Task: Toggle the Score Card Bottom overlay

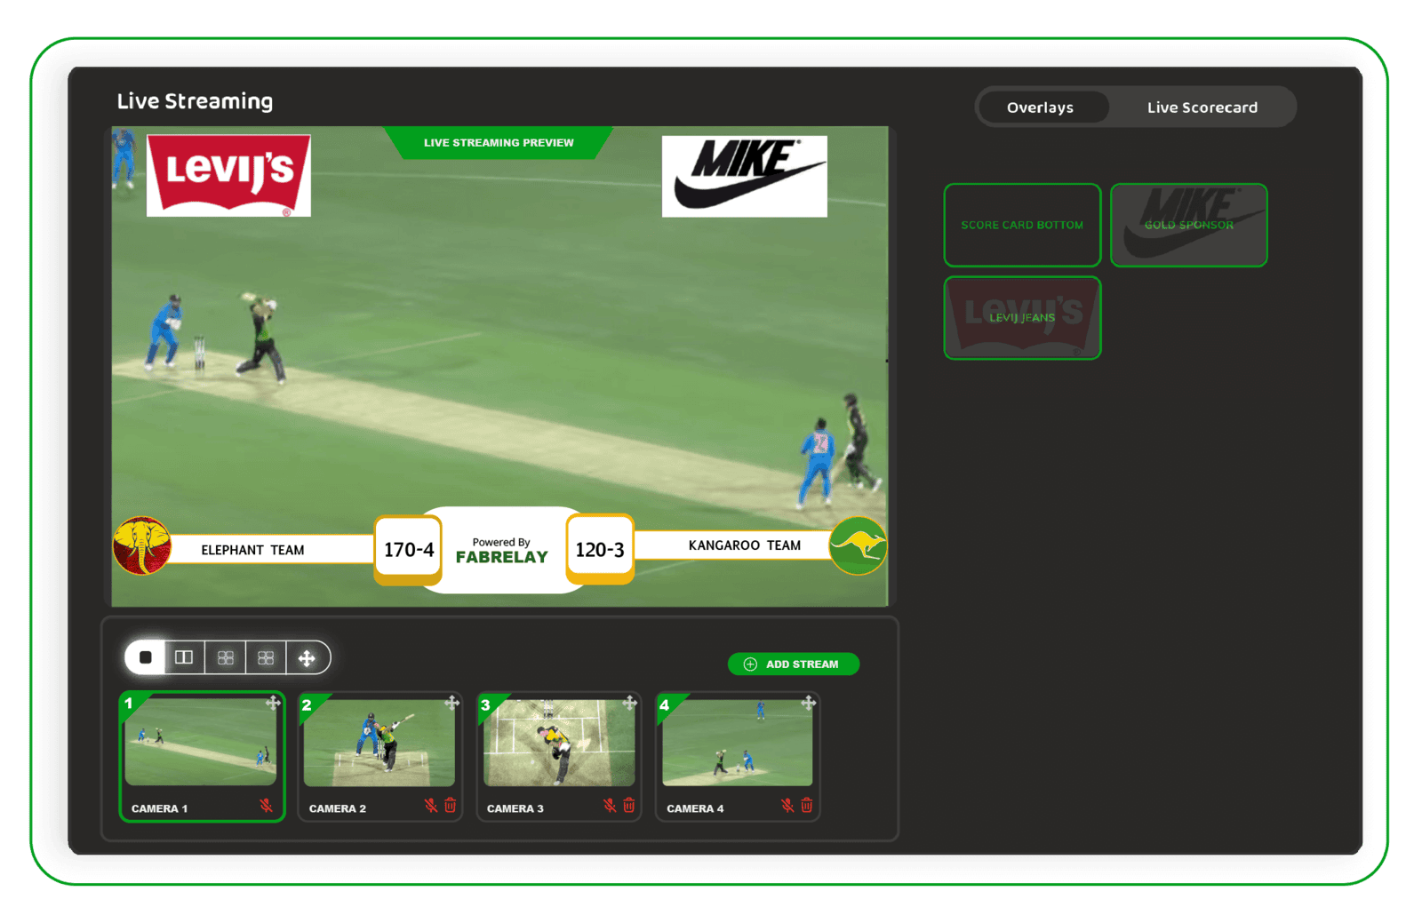Action: pyautogui.click(x=1022, y=225)
